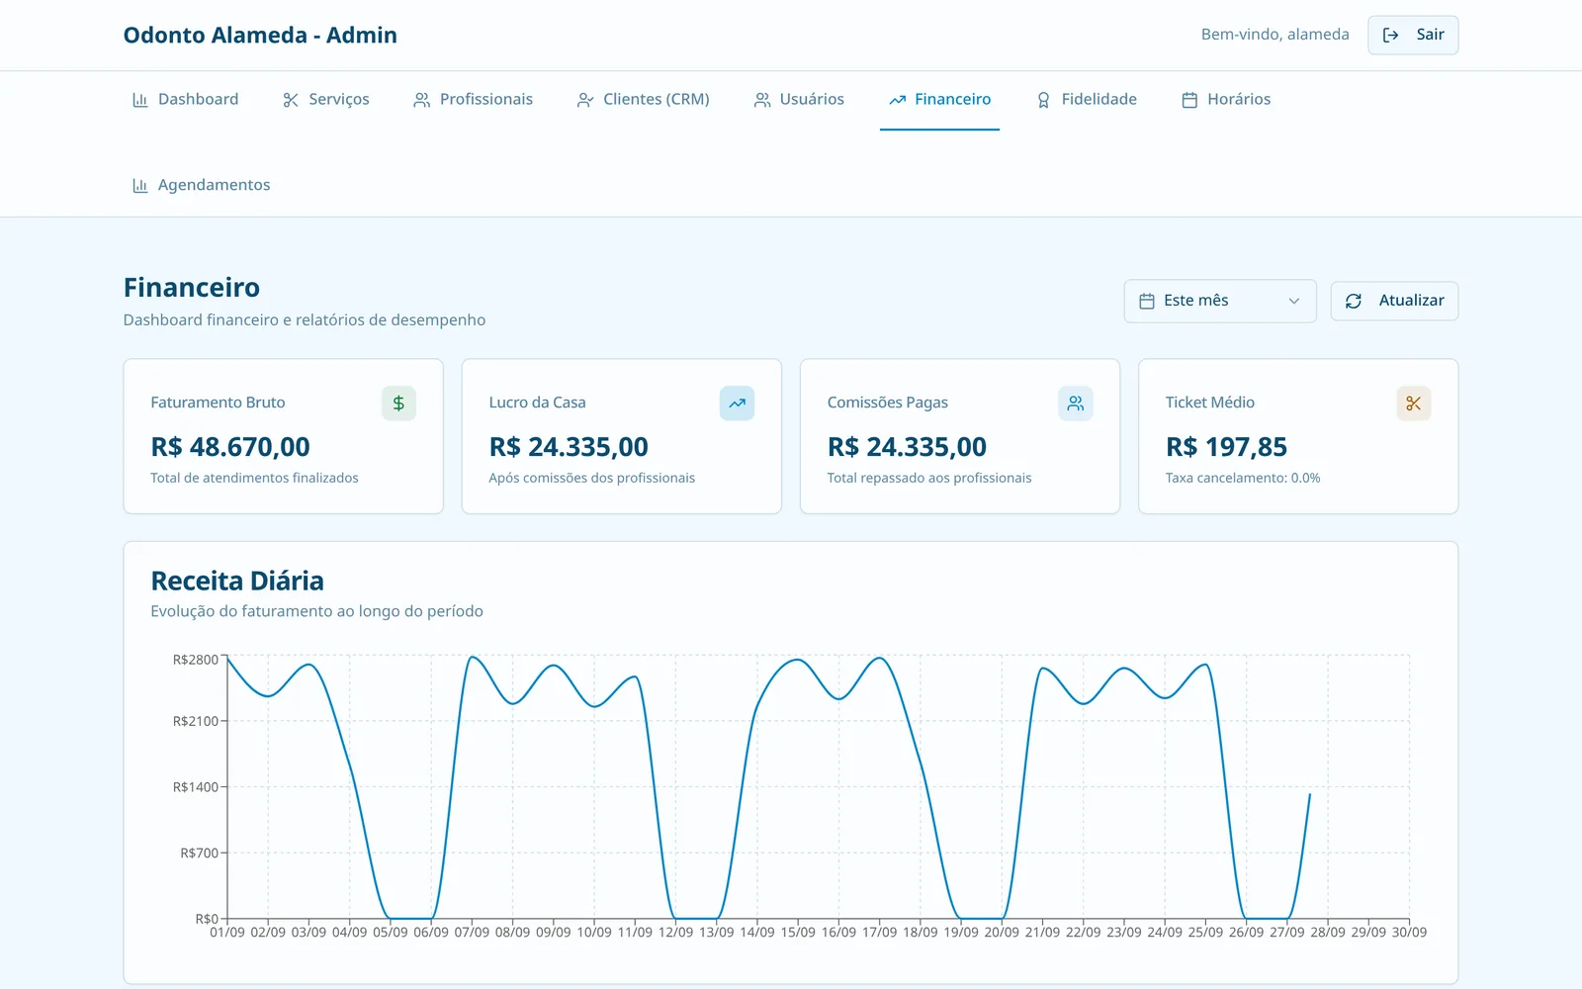Screen dimensions: 1582x989
Task: Click the Bem-vindo, alameda greeting
Action: (x=1275, y=35)
